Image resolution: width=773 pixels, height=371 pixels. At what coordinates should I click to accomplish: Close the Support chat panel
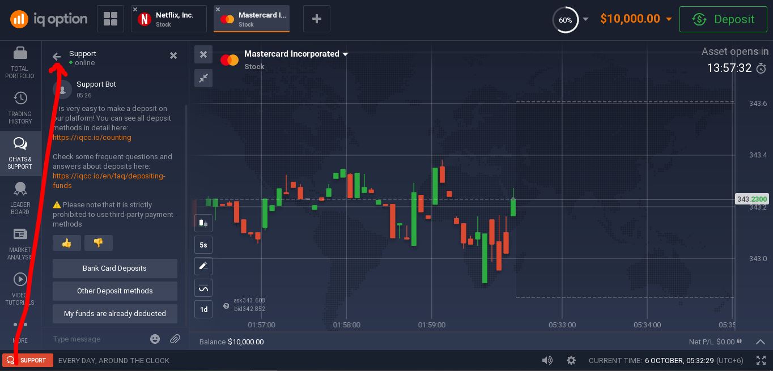(x=173, y=56)
